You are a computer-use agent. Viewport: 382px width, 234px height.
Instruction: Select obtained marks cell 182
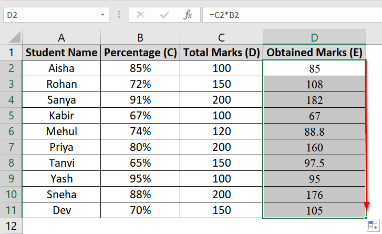click(x=314, y=100)
